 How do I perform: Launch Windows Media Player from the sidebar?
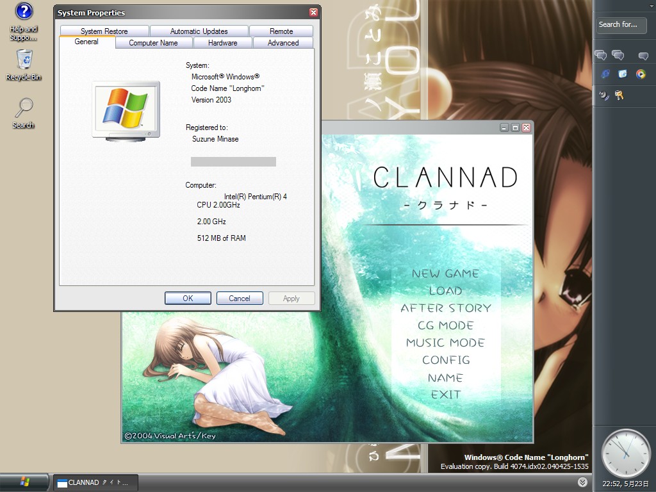(641, 74)
